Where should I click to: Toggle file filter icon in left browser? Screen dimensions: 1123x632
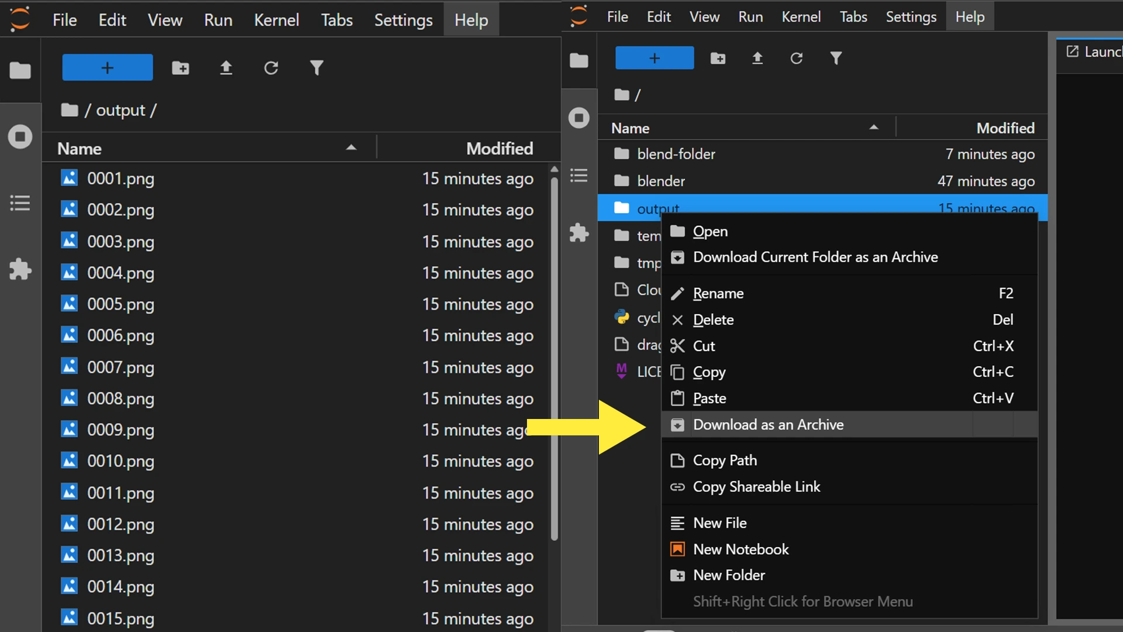pos(316,68)
